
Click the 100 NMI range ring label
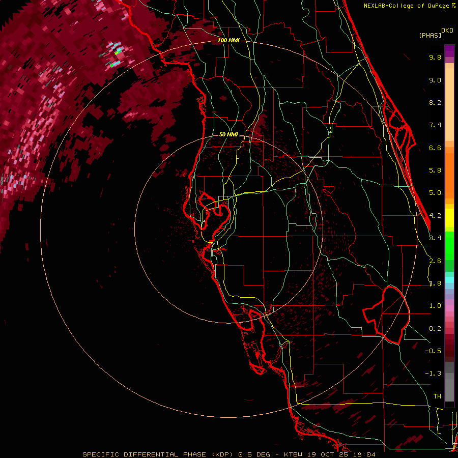[x=228, y=40]
